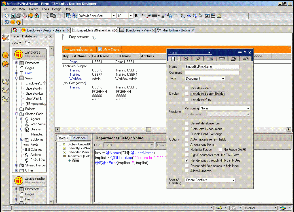Screen dimensions: 294x212
Task: Open the Form Background tab in properties box
Action: tap(210, 59)
